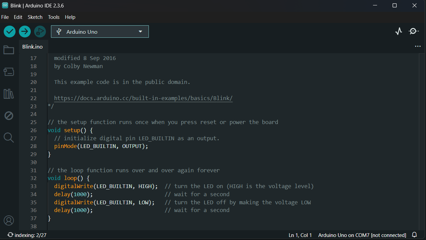Click the Upload arrow button
Image resolution: width=426 pixels, height=240 pixels.
point(25,32)
